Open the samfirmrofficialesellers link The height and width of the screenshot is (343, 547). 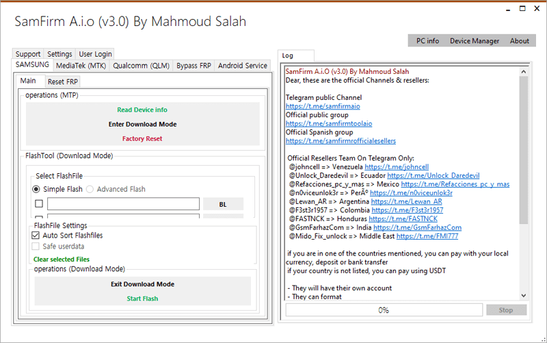coord(341,141)
